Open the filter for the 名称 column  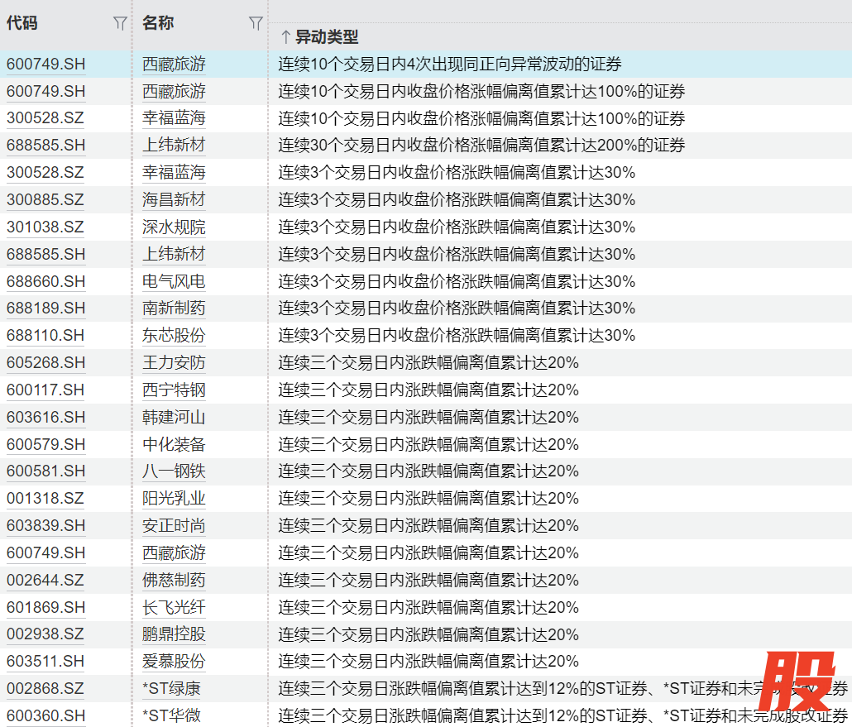point(256,24)
